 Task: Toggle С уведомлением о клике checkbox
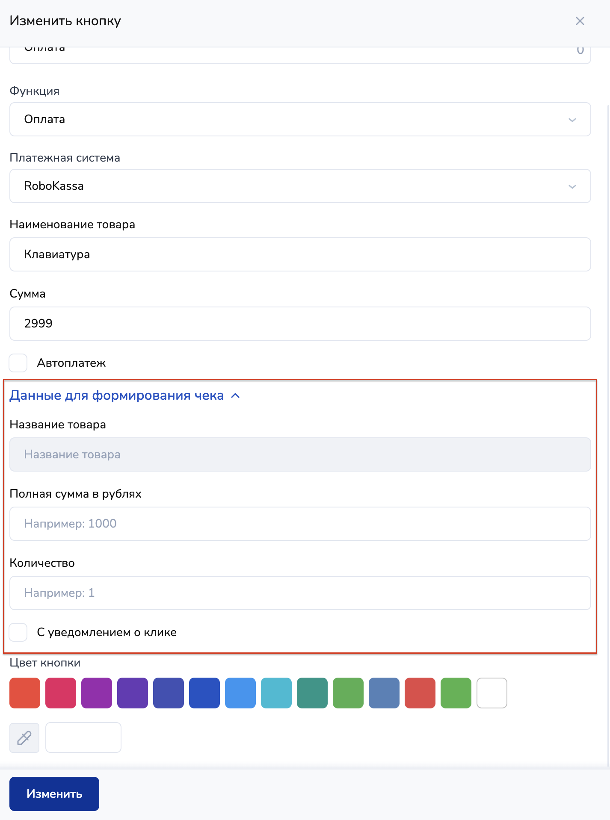(x=18, y=632)
